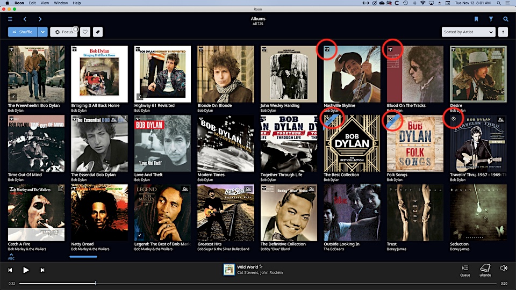Open search with the magnifier icon
This screenshot has width=516, height=290.
tap(506, 19)
